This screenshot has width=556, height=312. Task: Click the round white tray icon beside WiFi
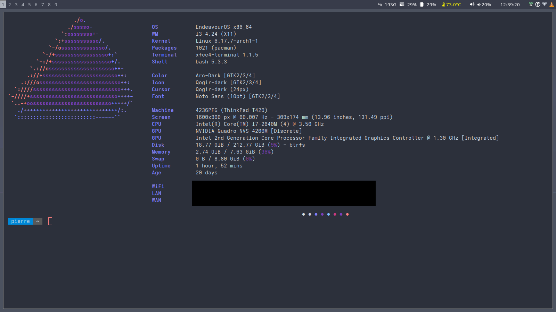tap(538, 5)
